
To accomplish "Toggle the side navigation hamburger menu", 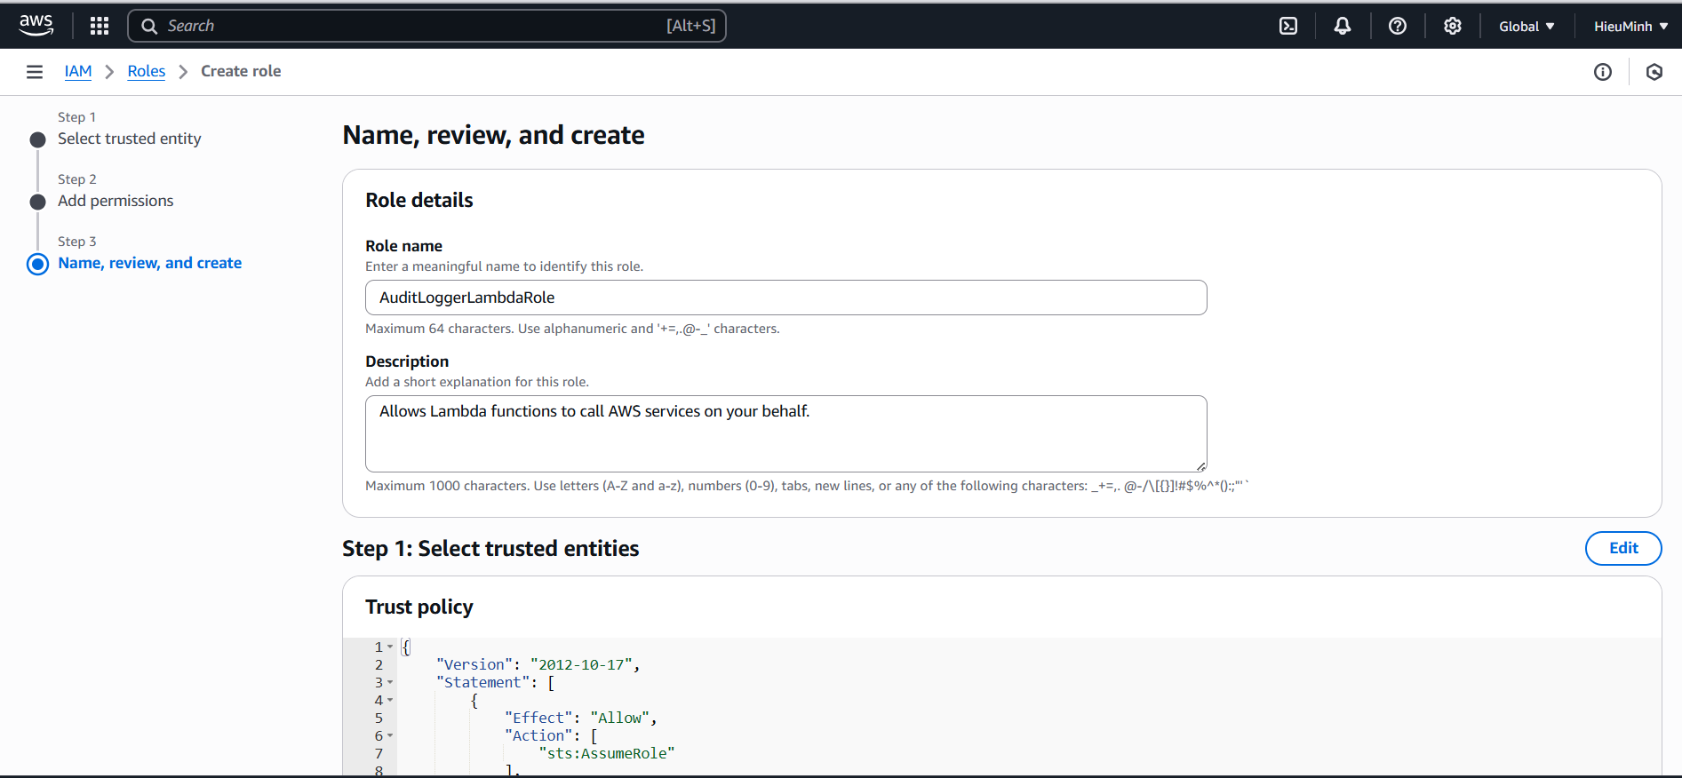I will 35,72.
